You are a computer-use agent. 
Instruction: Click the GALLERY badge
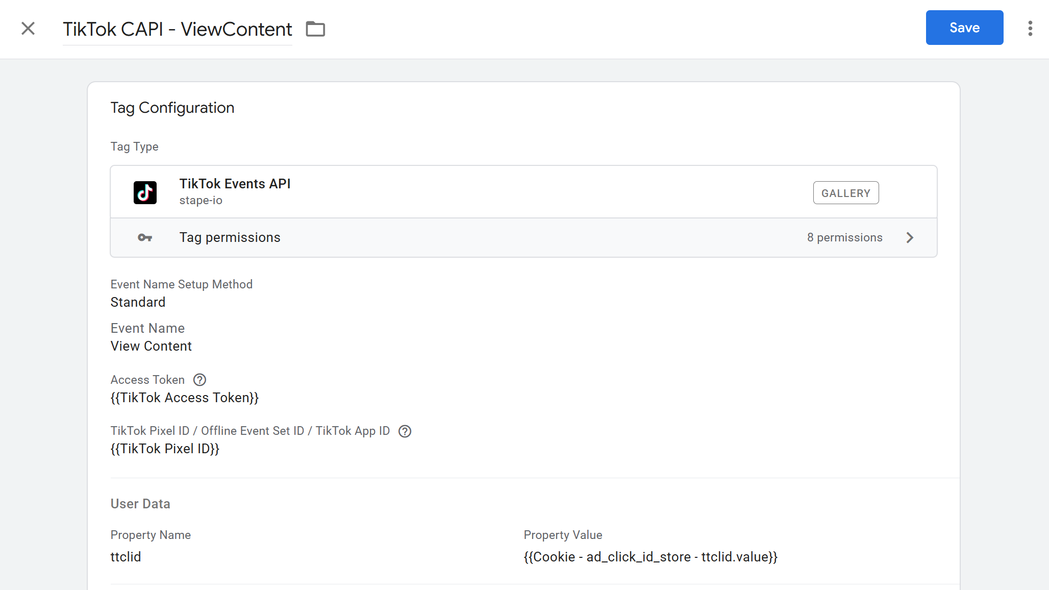(845, 193)
